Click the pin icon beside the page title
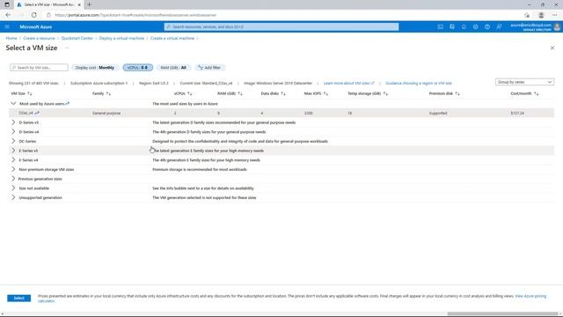 tap(67, 48)
